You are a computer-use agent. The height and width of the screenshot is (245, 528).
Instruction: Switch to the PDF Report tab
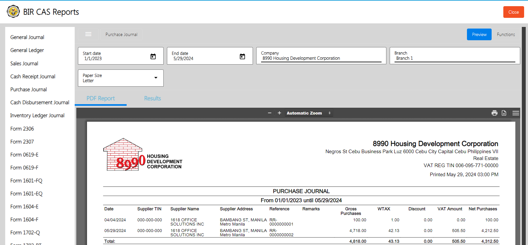[x=101, y=98]
